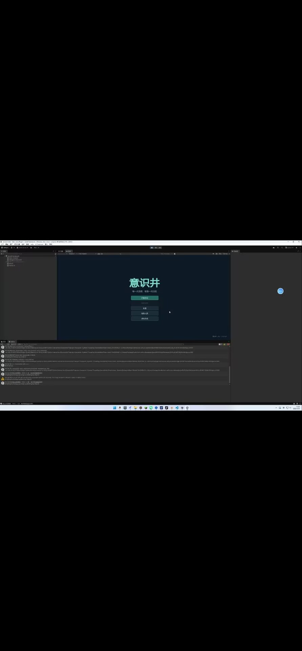Toggle Console info message filter
302x651 pixels.
[x=220, y=344]
